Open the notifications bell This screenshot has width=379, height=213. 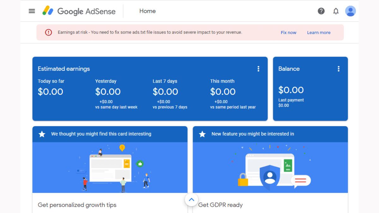pos(336,11)
